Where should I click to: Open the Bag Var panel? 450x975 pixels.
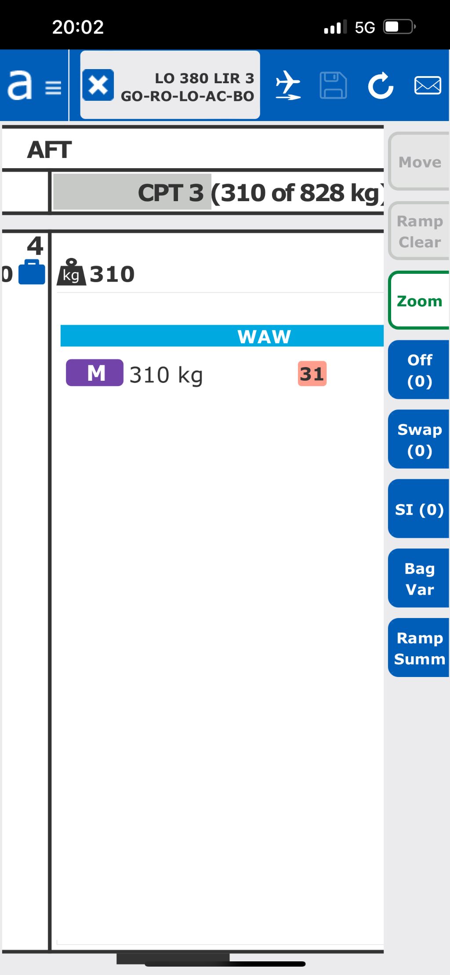pos(419,578)
